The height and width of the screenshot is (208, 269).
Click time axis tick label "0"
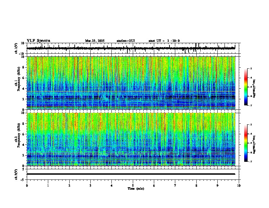tap(27, 186)
